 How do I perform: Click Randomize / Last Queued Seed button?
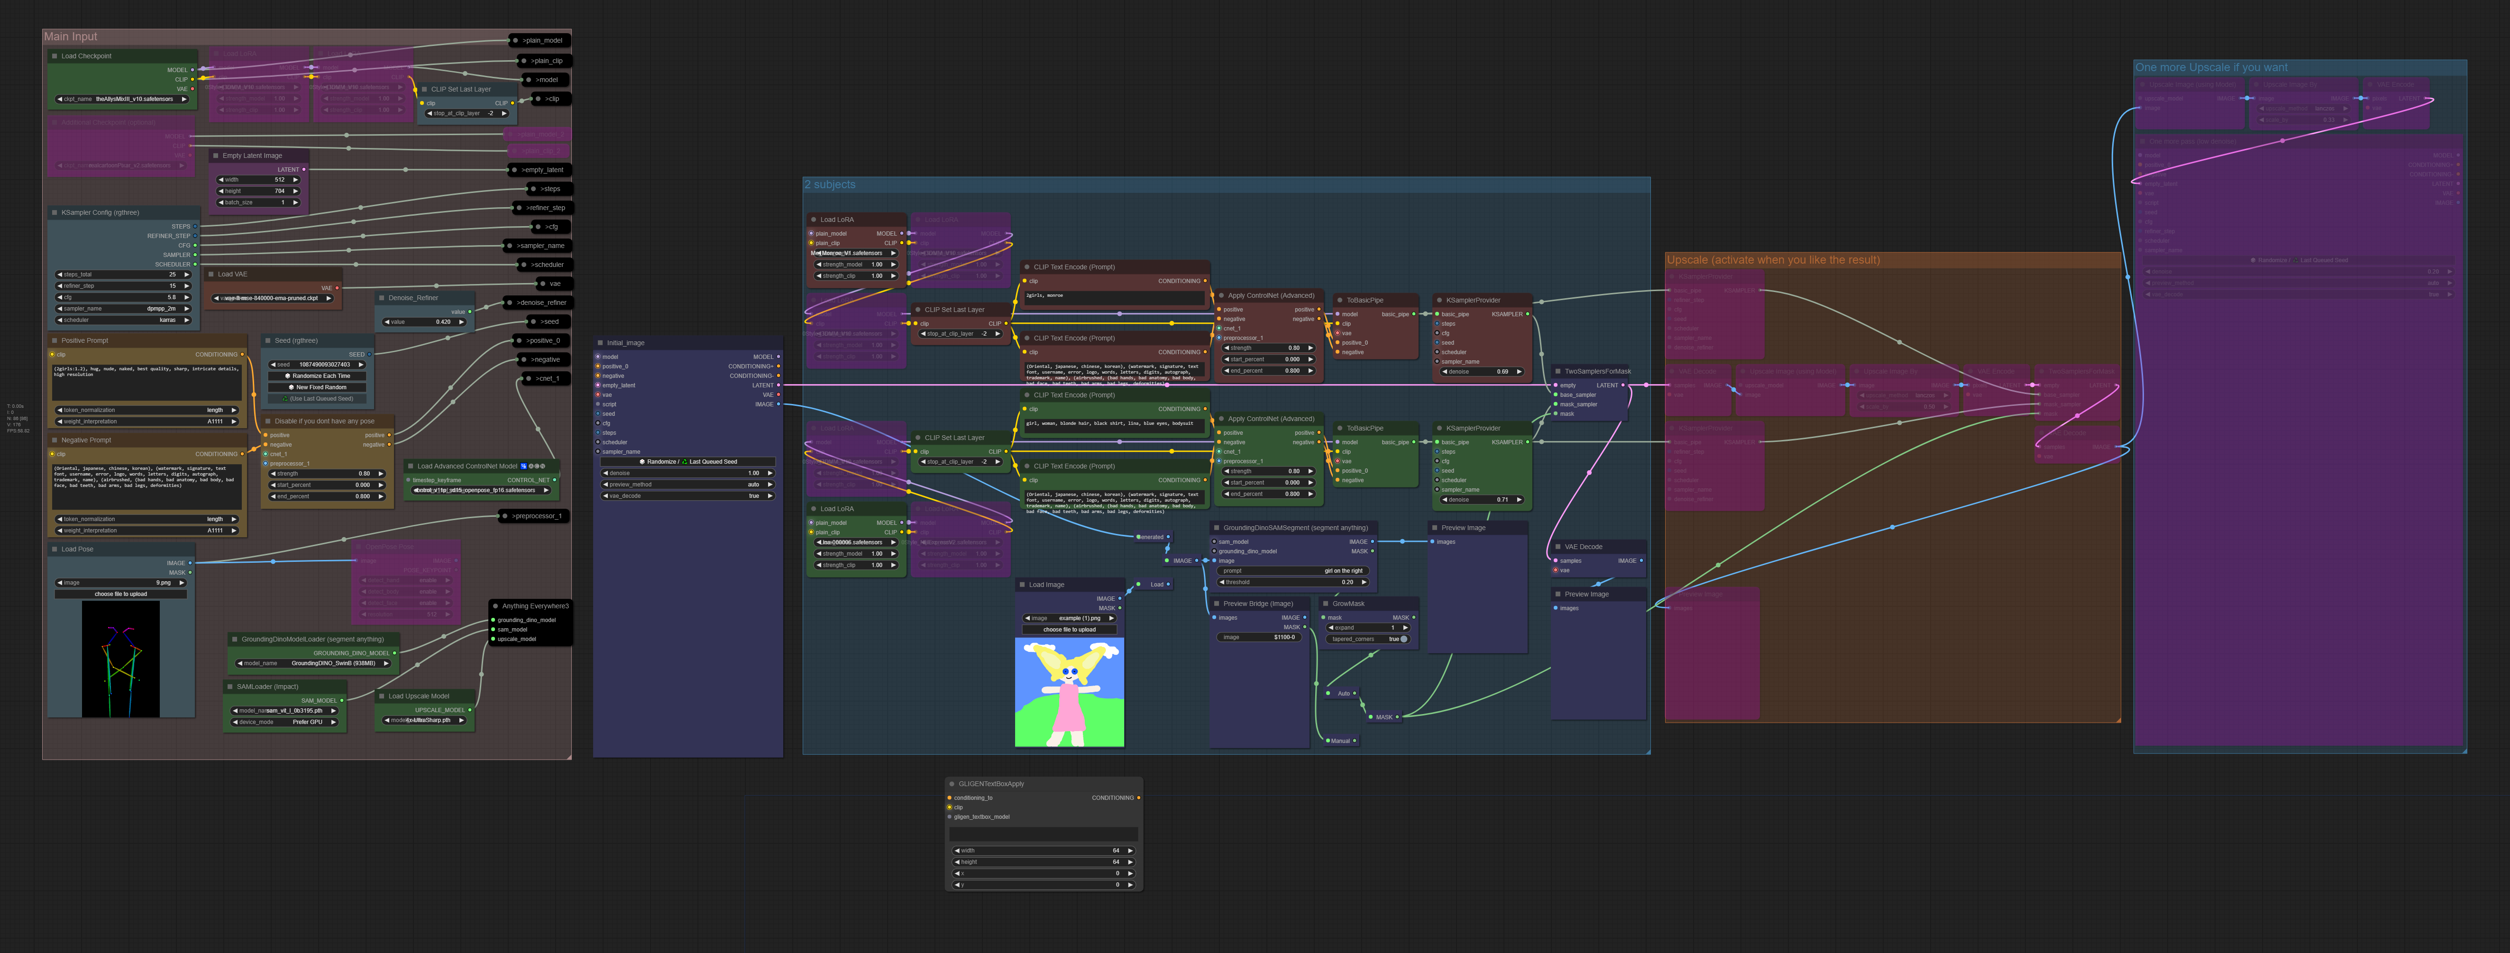tap(688, 462)
